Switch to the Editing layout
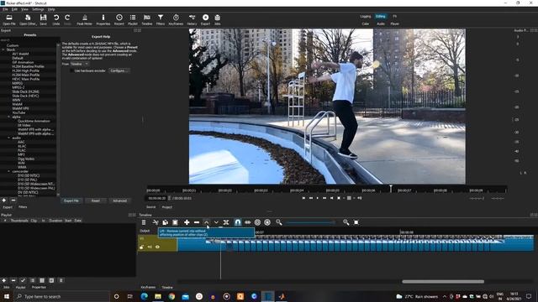The width and height of the screenshot is (538, 302). click(380, 17)
